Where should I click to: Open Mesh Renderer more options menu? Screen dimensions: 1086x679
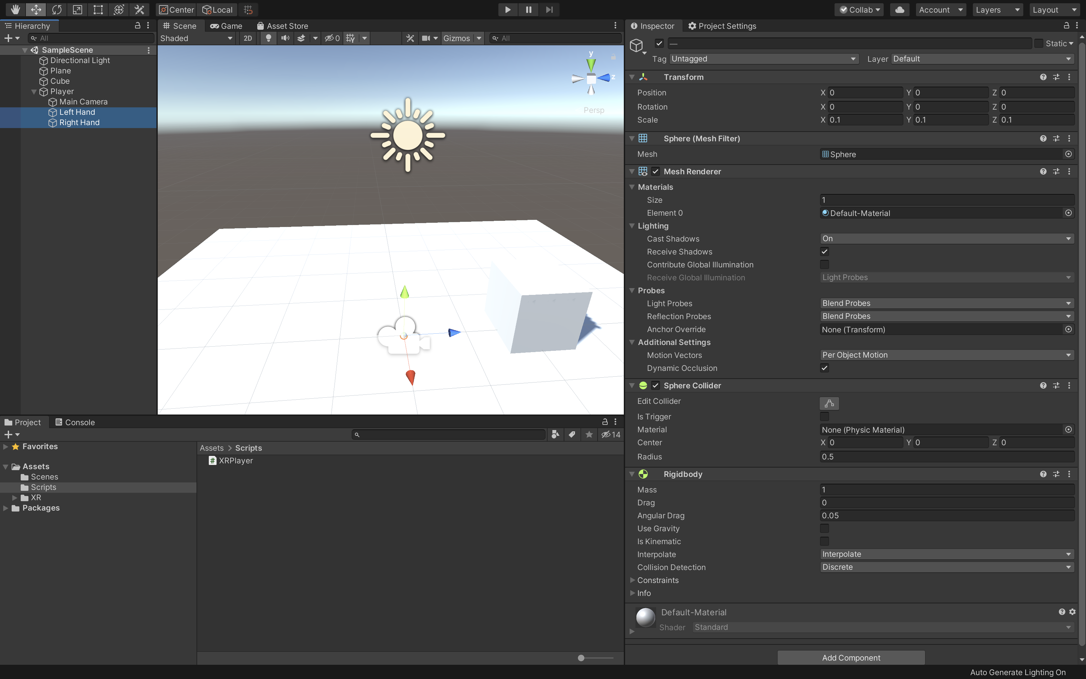(x=1069, y=172)
